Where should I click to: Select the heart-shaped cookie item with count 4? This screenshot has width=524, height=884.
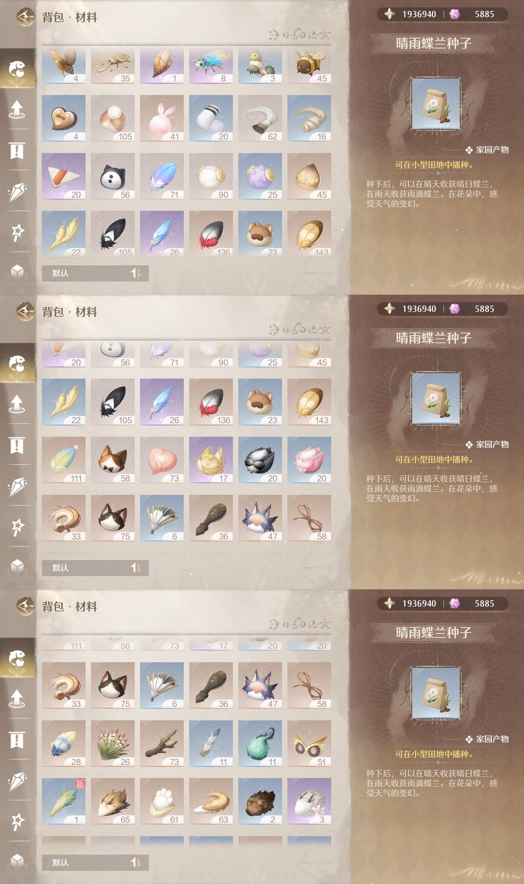coord(63,118)
